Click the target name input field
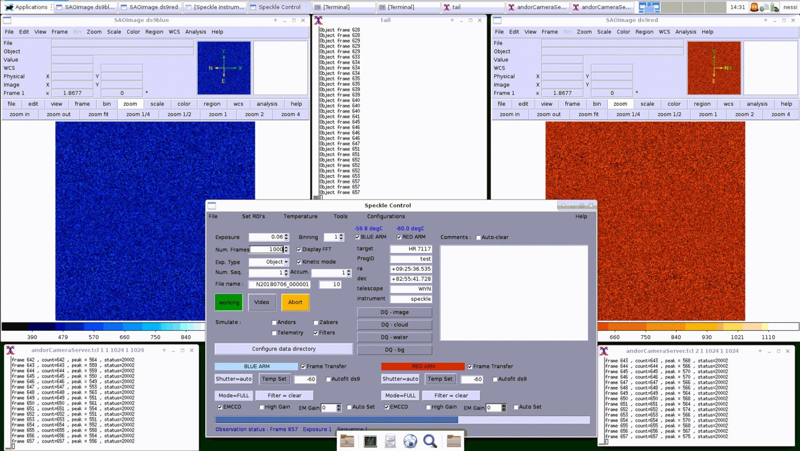This screenshot has width=800, height=451. pos(411,249)
